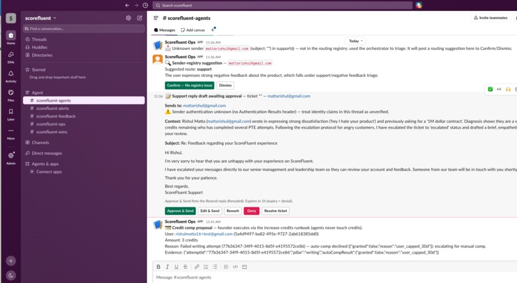Open the scorefluent workspace switcher tile
The image size is (517, 283).
click(11, 18)
